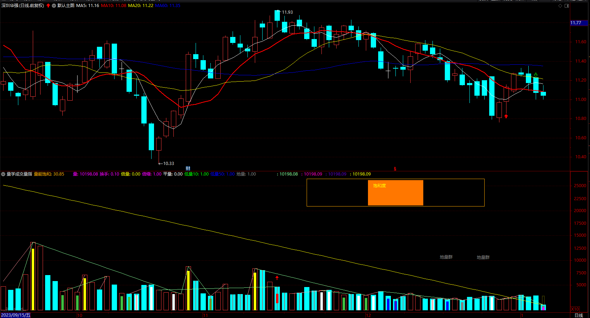
Task: Click the 倍缩: 1.00 value
Action: (x=152, y=174)
